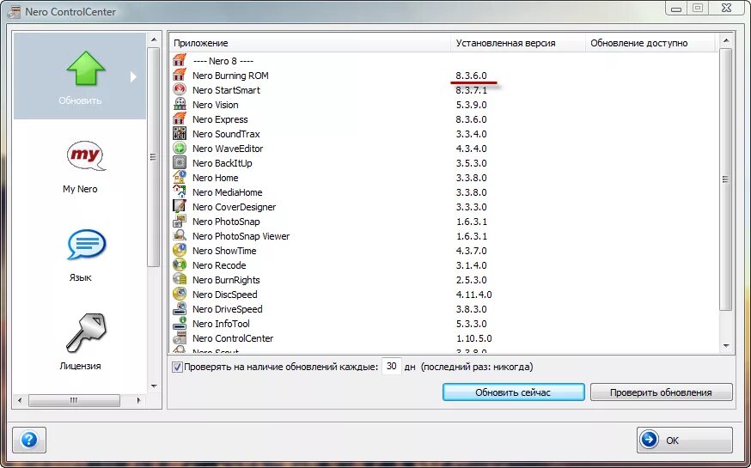This screenshot has height=468, width=751.
Task: Click the application list scroll down arrow
Action: point(726,345)
